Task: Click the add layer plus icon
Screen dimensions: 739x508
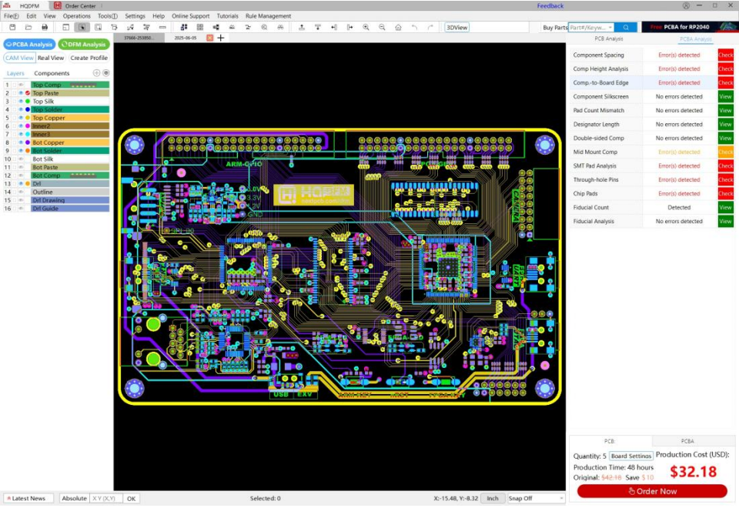Action: click(x=96, y=73)
